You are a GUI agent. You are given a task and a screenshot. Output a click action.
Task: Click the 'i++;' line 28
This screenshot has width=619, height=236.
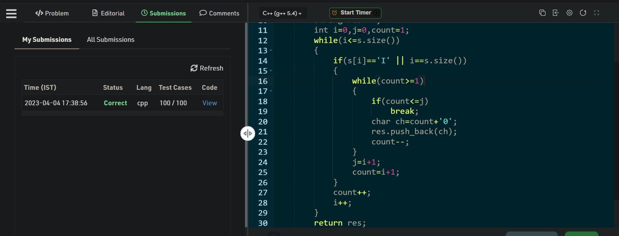pyautogui.click(x=342, y=203)
